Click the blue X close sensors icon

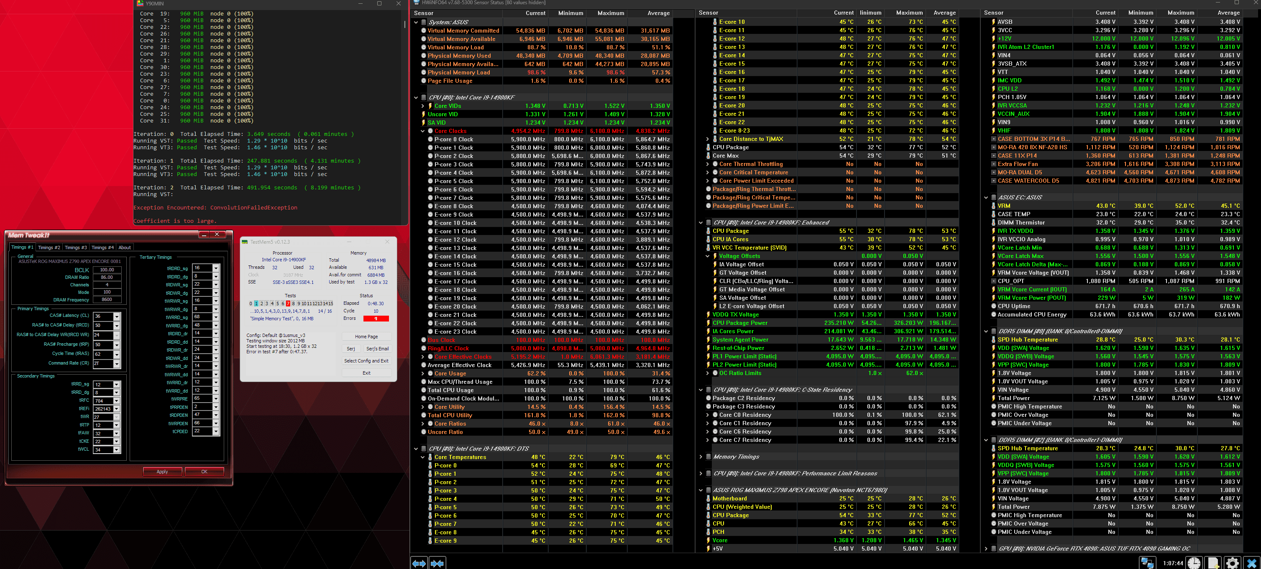point(1251,563)
